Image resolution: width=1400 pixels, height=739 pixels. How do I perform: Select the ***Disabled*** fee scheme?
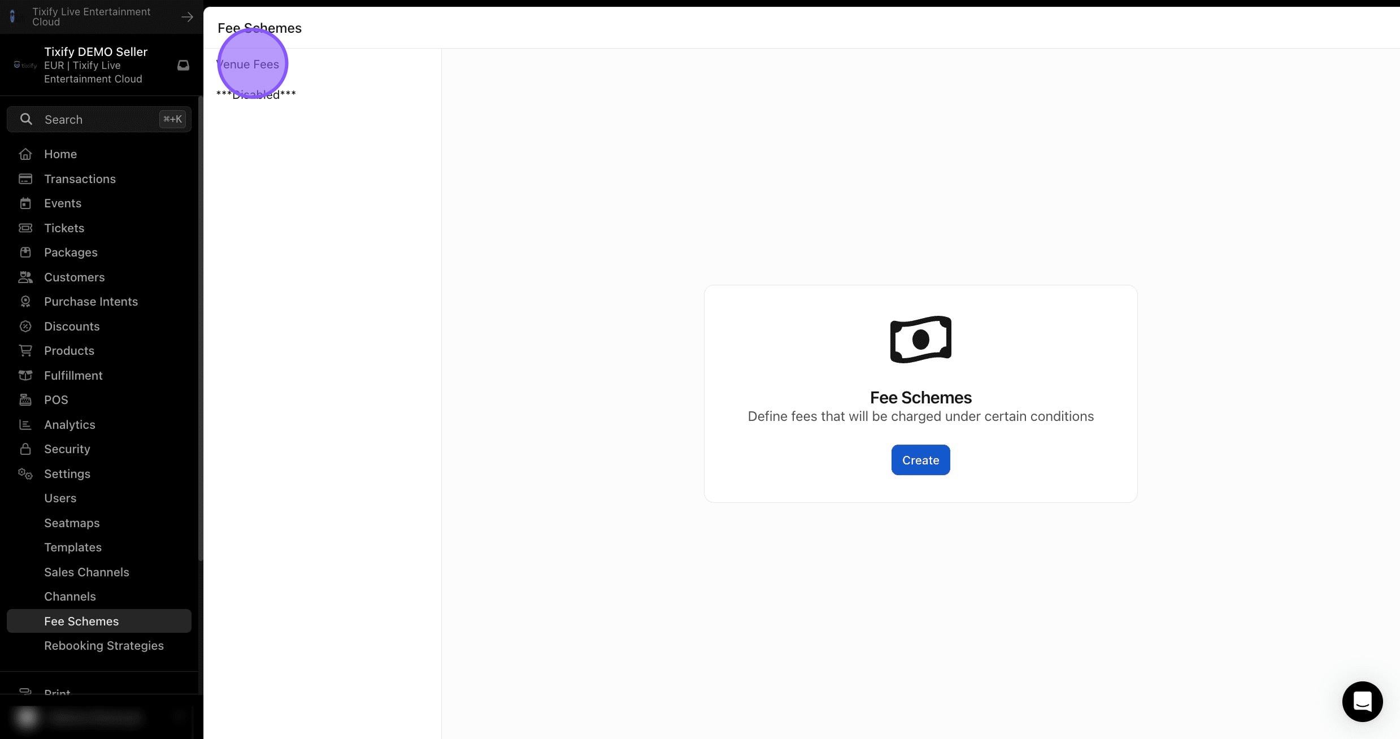[256, 94]
